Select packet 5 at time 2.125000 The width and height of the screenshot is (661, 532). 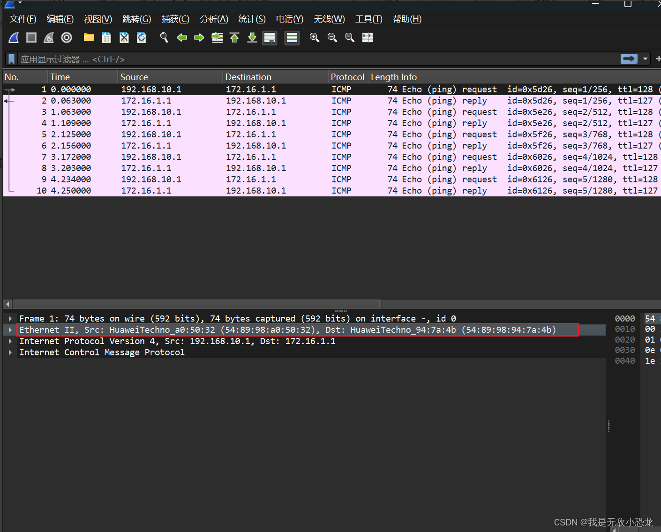pyautogui.click(x=332, y=135)
